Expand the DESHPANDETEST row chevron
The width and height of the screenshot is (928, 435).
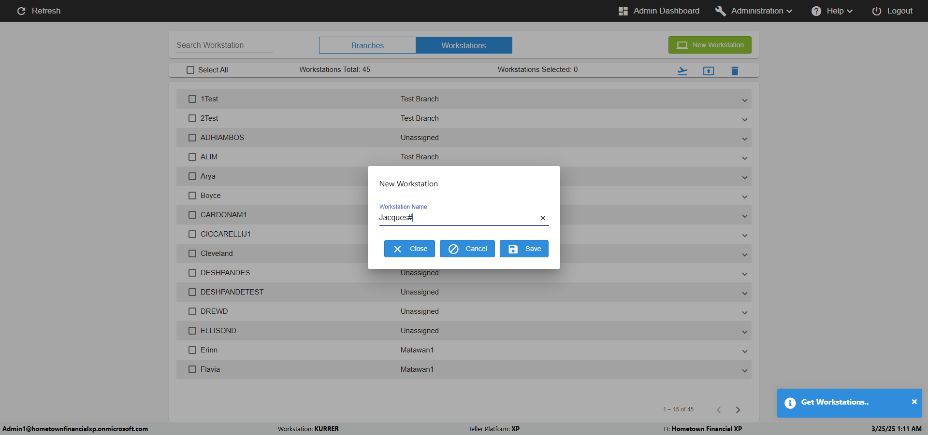point(745,294)
